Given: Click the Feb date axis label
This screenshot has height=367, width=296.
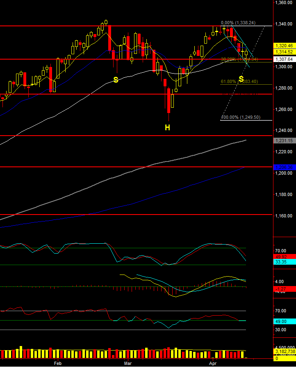Looking at the screenshot, I should pyautogui.click(x=57, y=363).
